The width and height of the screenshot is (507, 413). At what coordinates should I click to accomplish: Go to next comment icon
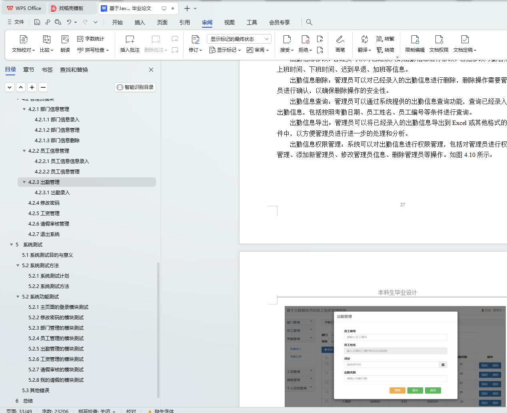click(175, 50)
